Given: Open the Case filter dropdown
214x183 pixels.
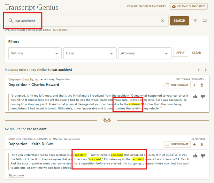Looking at the screenshot, I should coord(90,53).
